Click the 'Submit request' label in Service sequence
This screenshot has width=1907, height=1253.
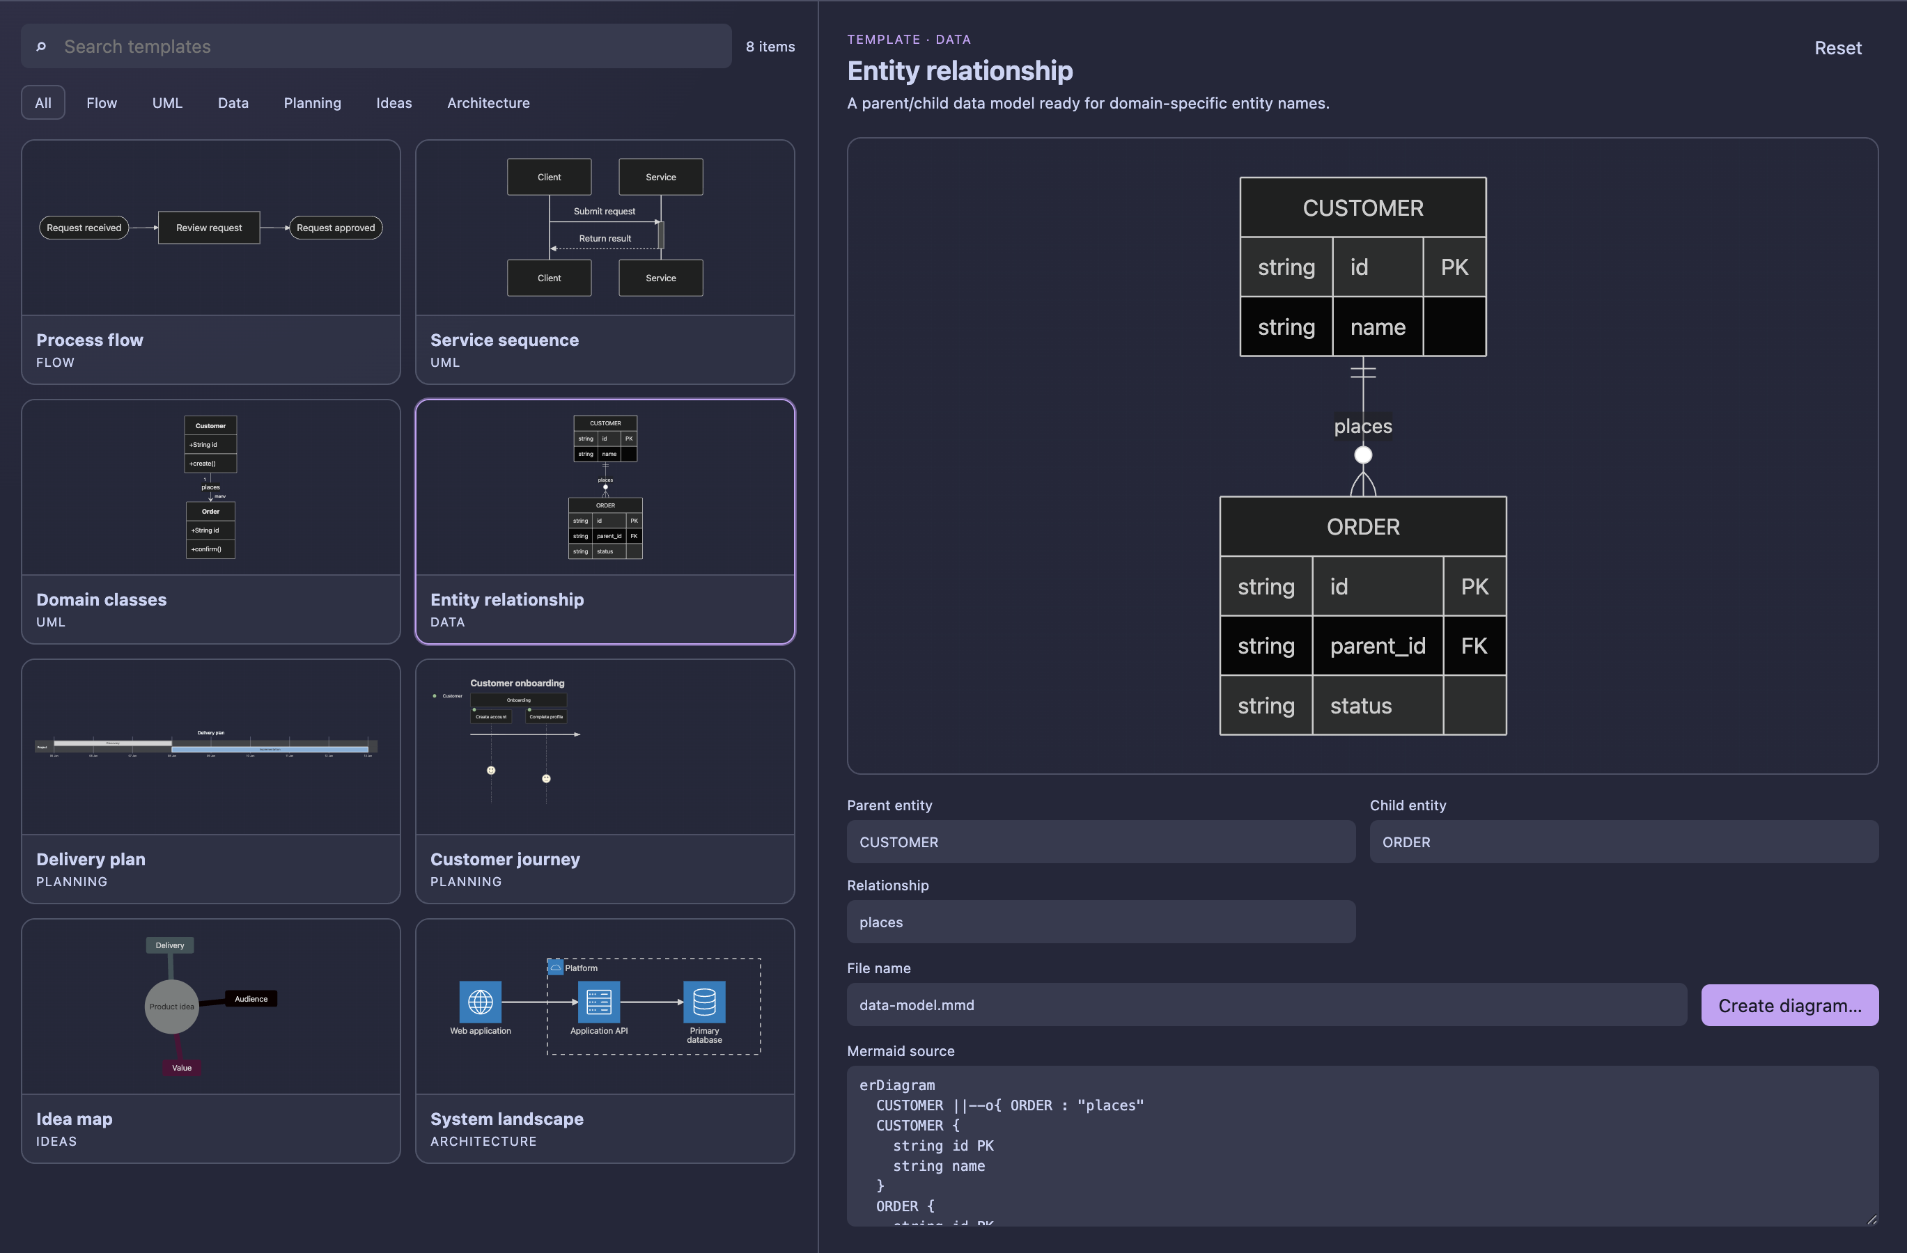pyautogui.click(x=604, y=212)
